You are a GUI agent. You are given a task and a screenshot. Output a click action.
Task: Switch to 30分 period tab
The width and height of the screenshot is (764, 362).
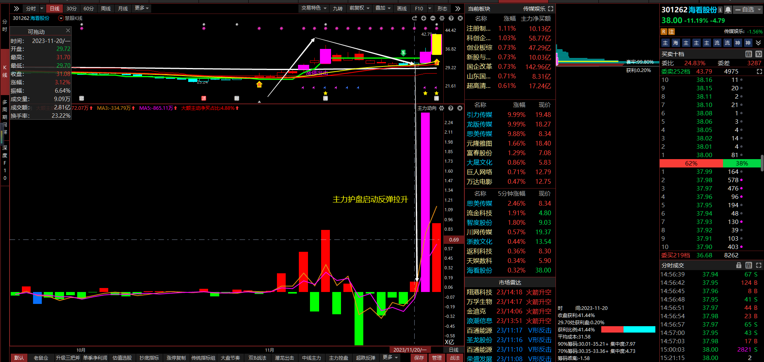pos(72,8)
